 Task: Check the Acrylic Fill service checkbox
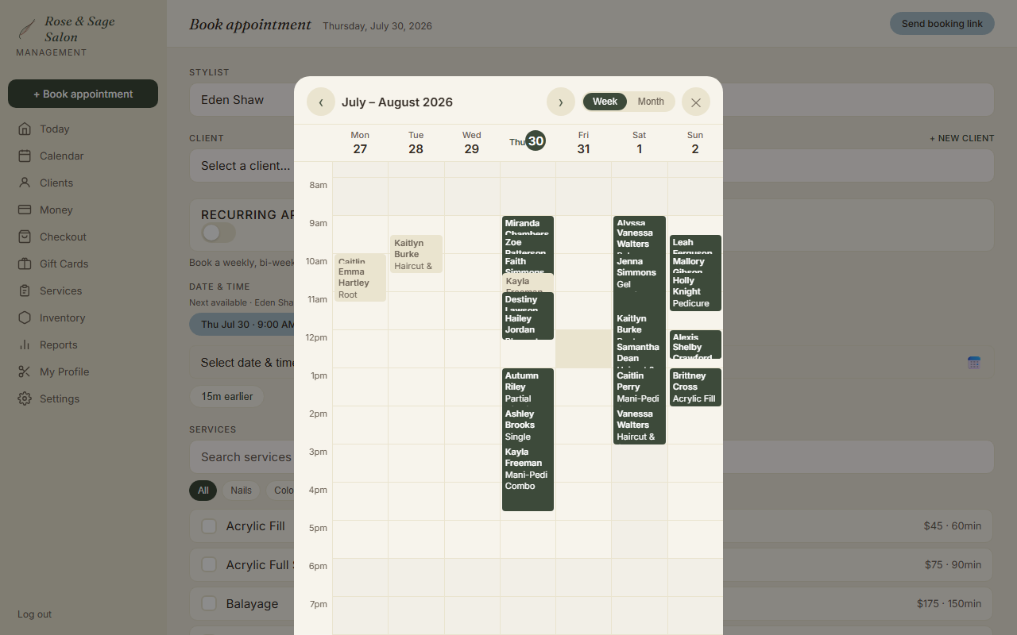209,526
